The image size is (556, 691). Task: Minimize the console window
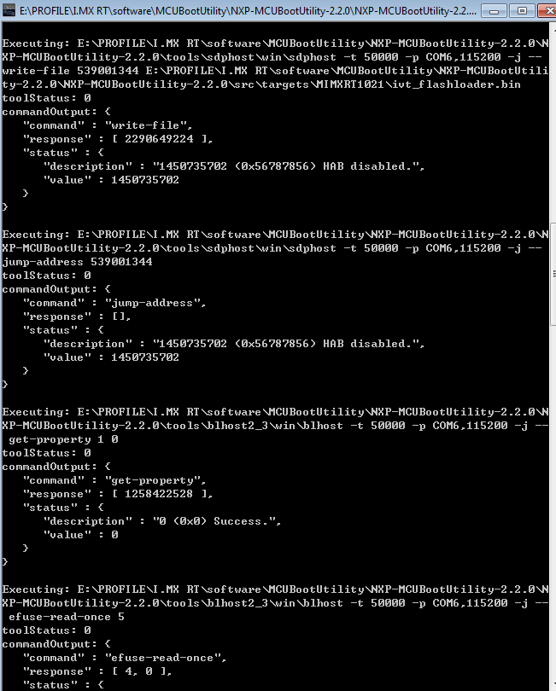click(494, 10)
